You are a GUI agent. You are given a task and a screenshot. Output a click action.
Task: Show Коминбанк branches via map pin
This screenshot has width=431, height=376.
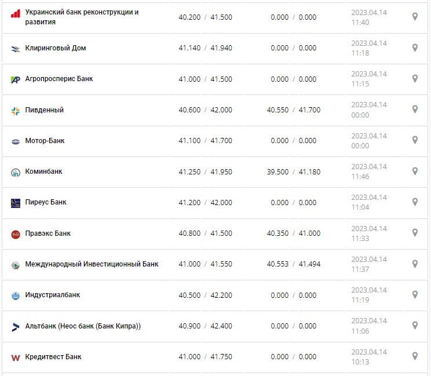coord(415,171)
